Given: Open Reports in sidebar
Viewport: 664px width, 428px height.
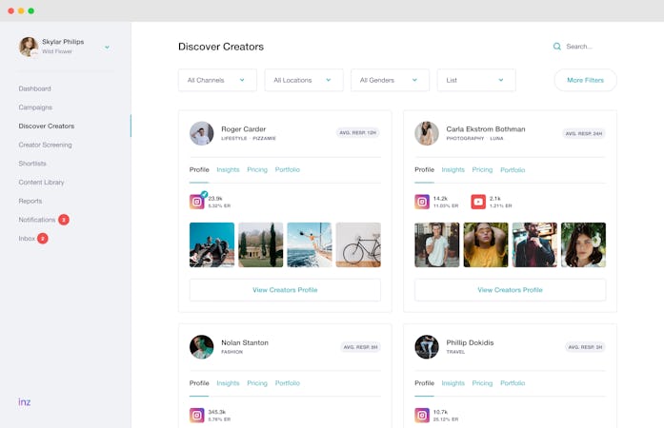Looking at the screenshot, I should [30, 201].
